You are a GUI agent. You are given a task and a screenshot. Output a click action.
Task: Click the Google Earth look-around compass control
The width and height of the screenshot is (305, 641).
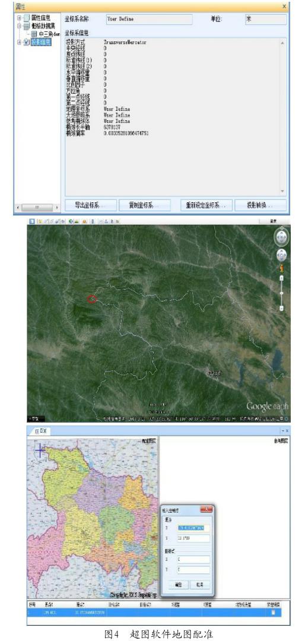pos(281,236)
